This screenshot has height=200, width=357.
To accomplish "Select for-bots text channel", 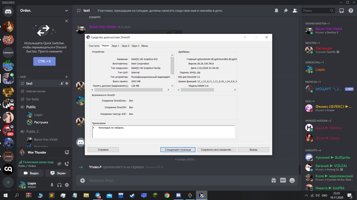I will click(x=44, y=99).
